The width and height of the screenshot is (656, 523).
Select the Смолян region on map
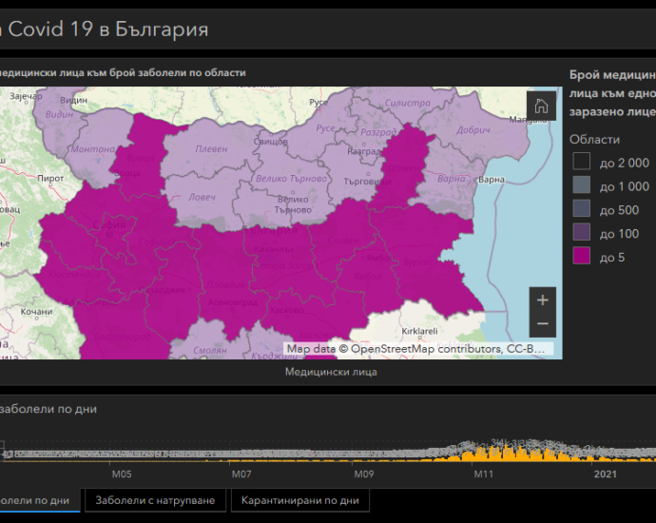point(210,350)
